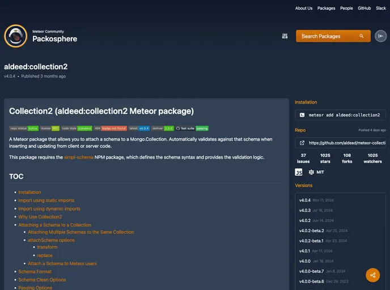Jump to Import using dynamic imports
This screenshot has width=390, height=290.
pos(49,208)
